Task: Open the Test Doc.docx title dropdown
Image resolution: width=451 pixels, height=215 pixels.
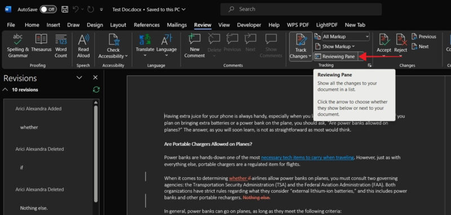Action: click(x=149, y=10)
